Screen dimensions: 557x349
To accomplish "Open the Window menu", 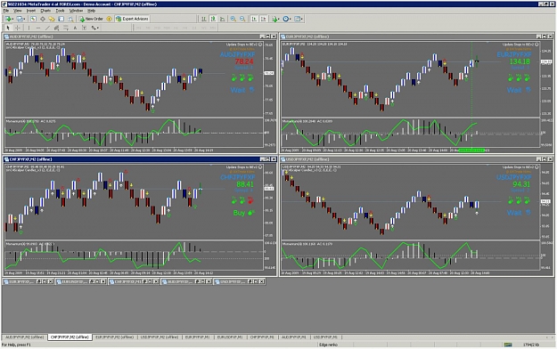I will click(76, 11).
